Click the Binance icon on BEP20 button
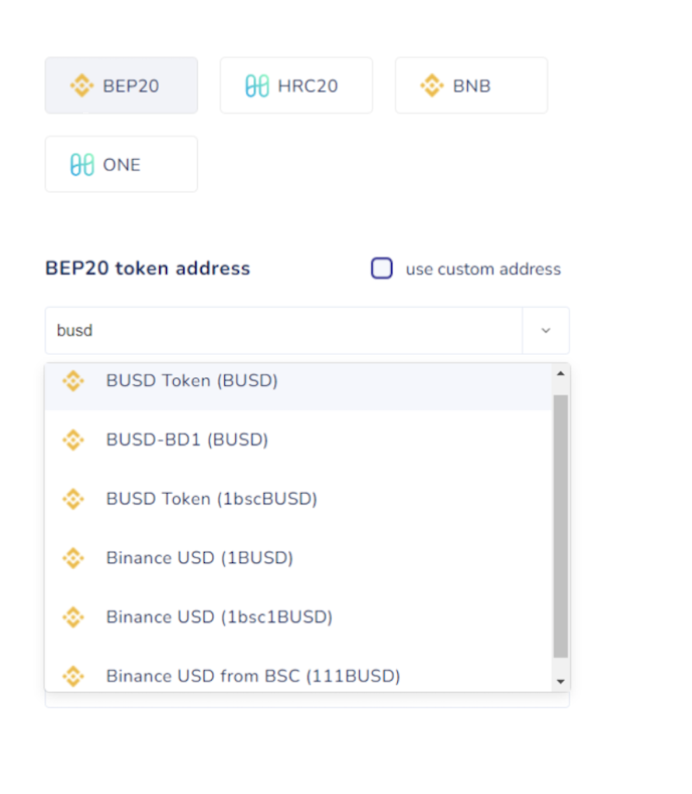 click(x=81, y=85)
